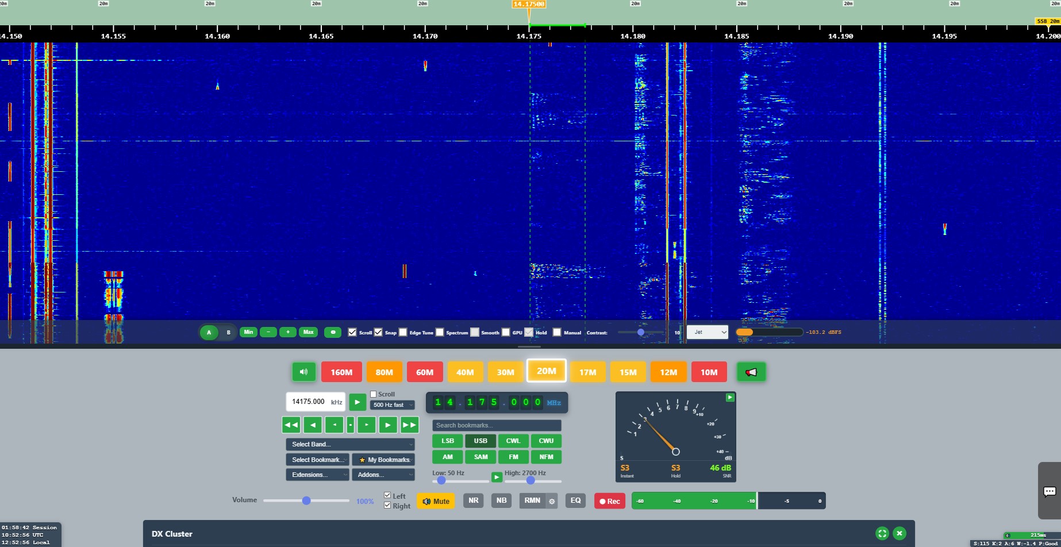
Task: Open the chat bubble panel
Action: point(1050,491)
